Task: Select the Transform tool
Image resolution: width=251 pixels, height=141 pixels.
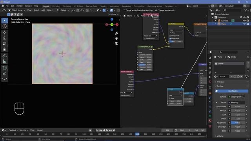Action: (x=4, y=49)
